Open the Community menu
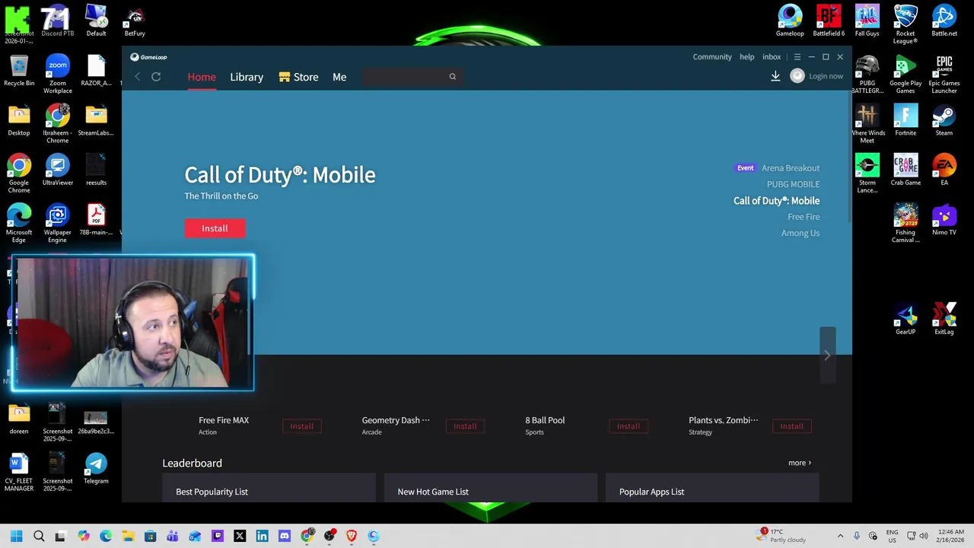 [712, 57]
